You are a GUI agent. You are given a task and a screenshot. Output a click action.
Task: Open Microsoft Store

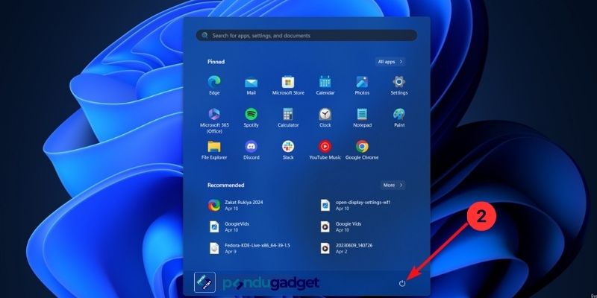288,85
